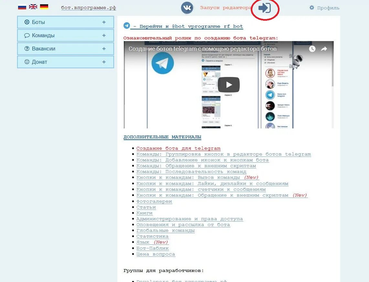The height and width of the screenshot is (282, 369).
Task: Open Кнопки к командам: Обращение к скриптам
Action: point(222,195)
